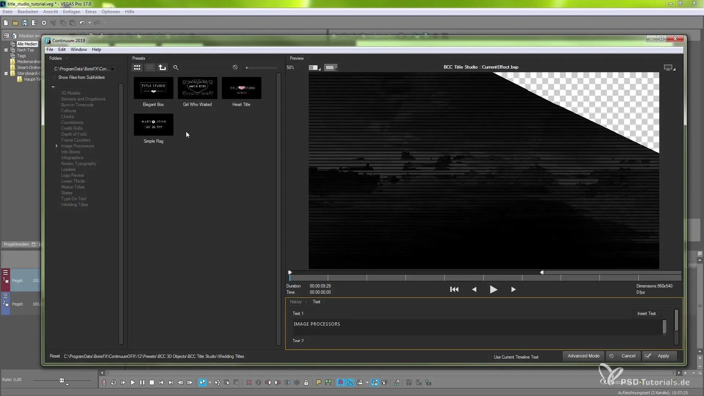The image size is (704, 396).
Task: Save project with the disk icon
Action: point(25,23)
